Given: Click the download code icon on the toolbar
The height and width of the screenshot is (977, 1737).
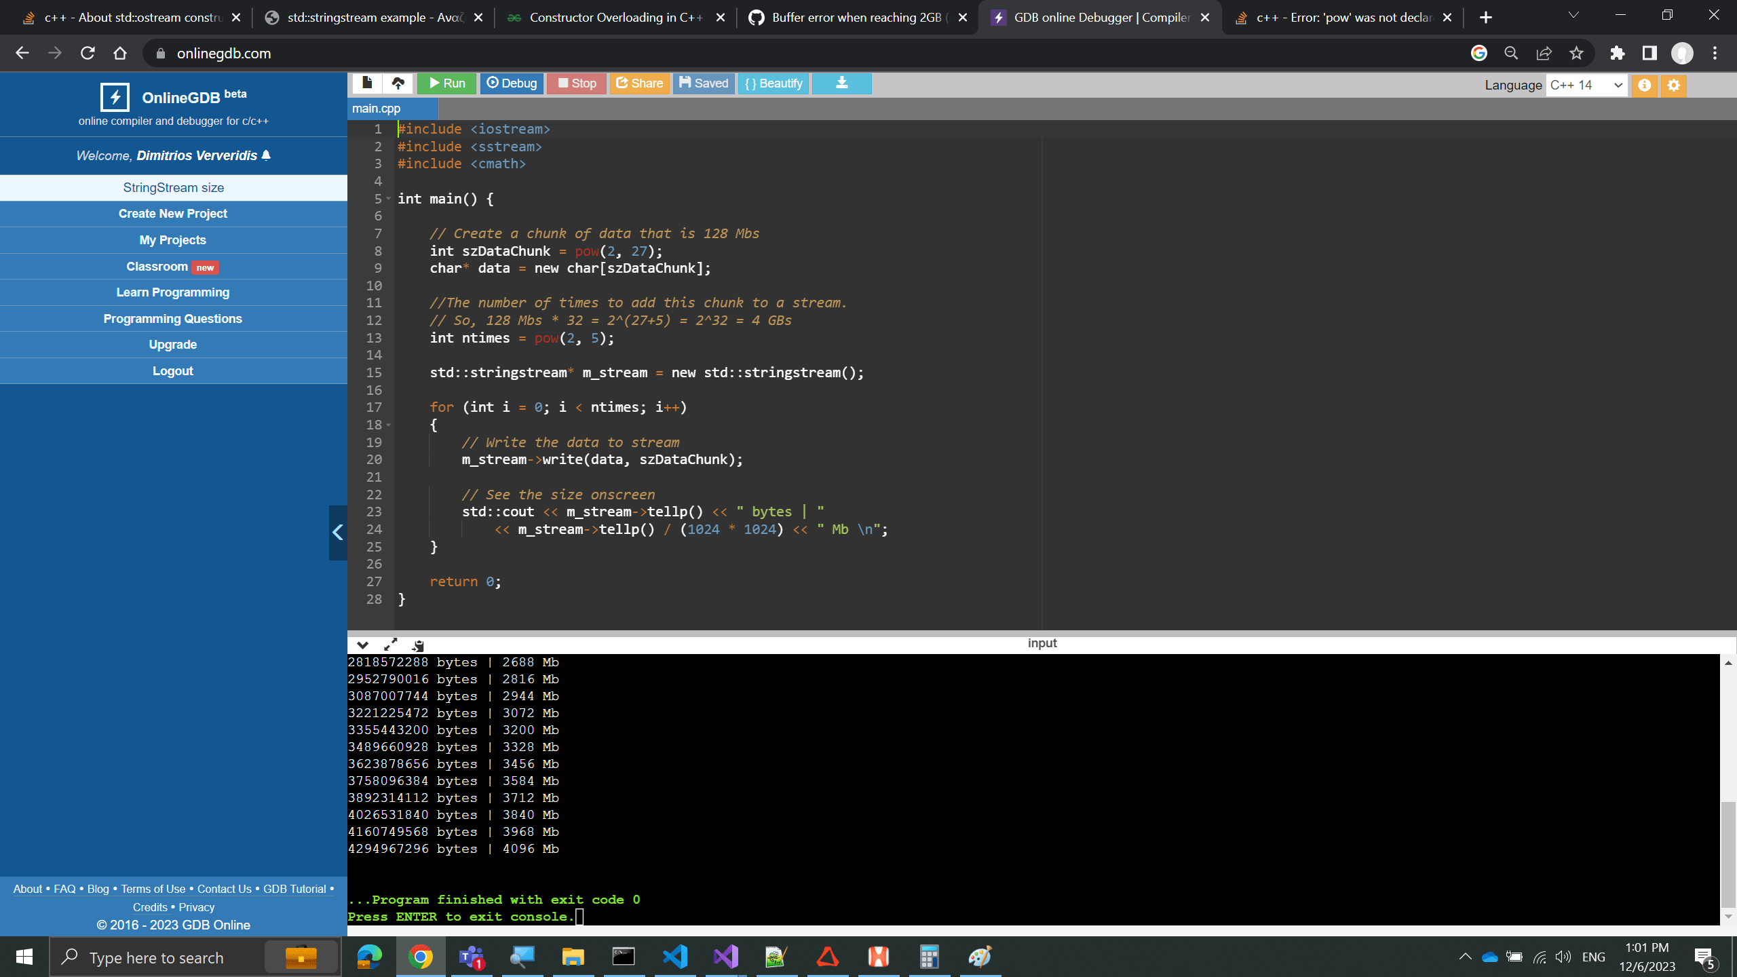Looking at the screenshot, I should pos(841,83).
